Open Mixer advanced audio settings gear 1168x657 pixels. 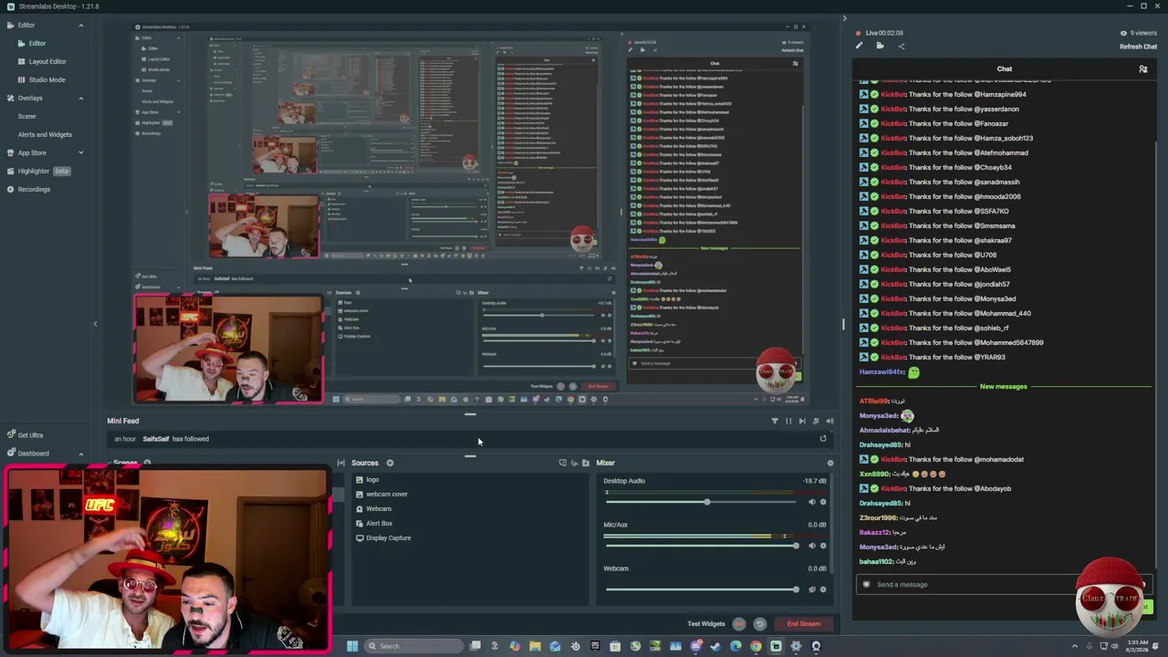click(x=830, y=463)
